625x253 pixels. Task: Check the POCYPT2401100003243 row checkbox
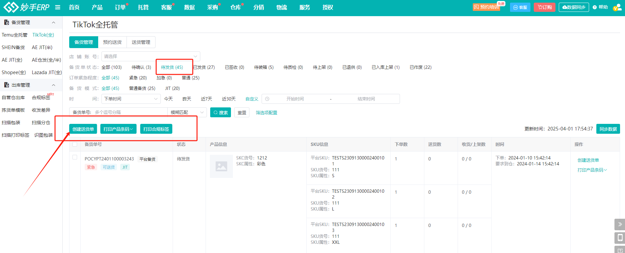click(x=75, y=157)
